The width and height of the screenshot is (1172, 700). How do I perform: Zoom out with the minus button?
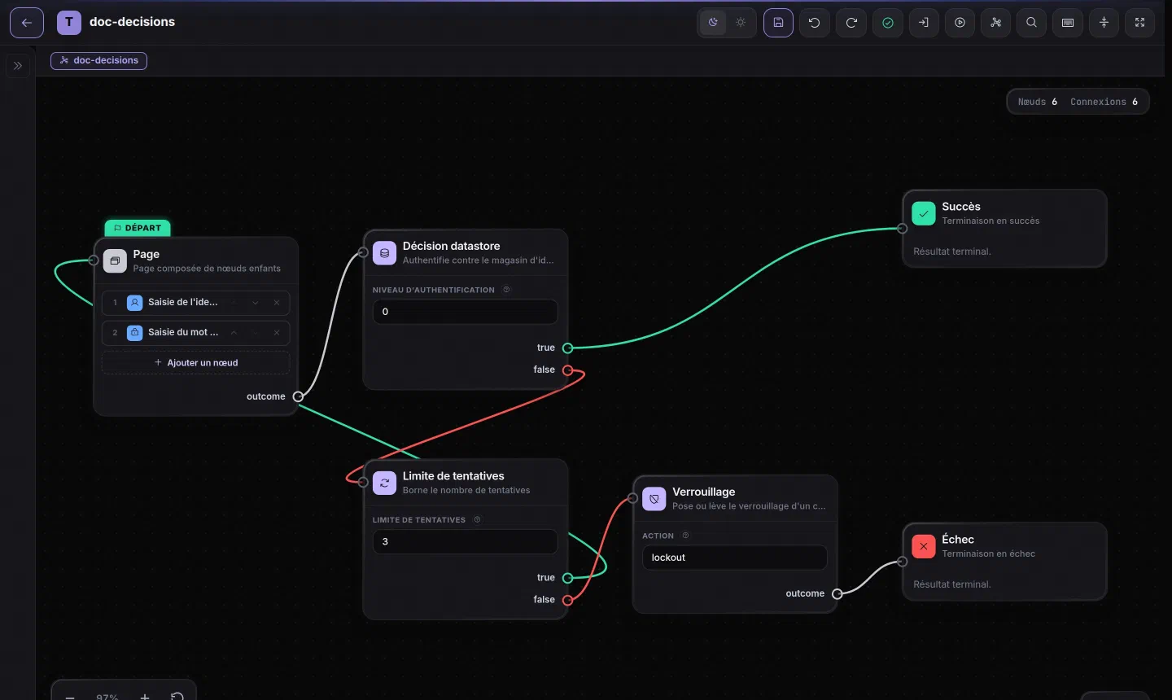click(70, 697)
